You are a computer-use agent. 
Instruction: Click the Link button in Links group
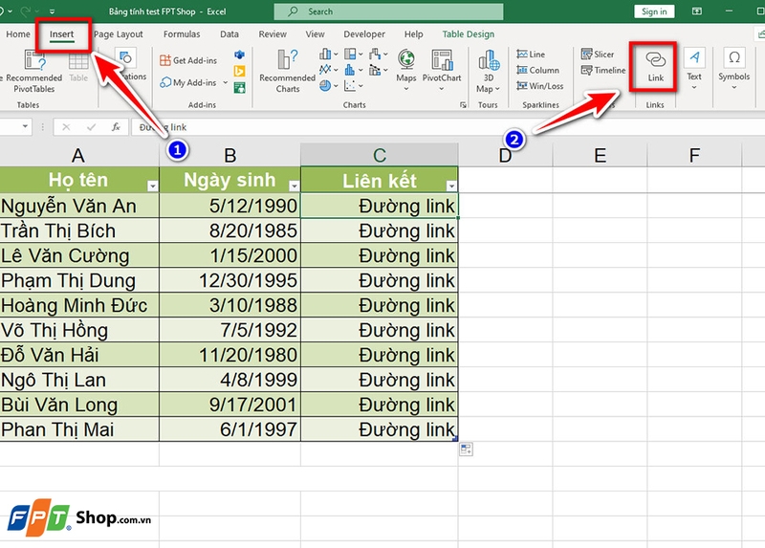pos(655,67)
